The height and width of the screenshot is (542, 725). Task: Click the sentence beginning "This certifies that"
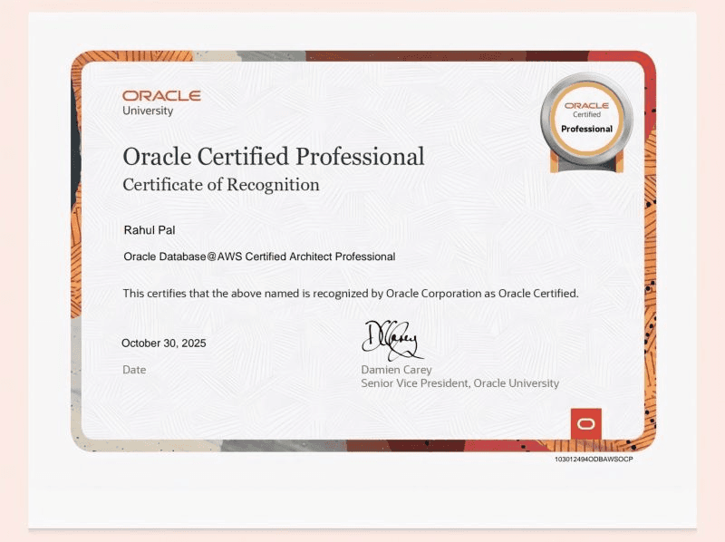351,294
